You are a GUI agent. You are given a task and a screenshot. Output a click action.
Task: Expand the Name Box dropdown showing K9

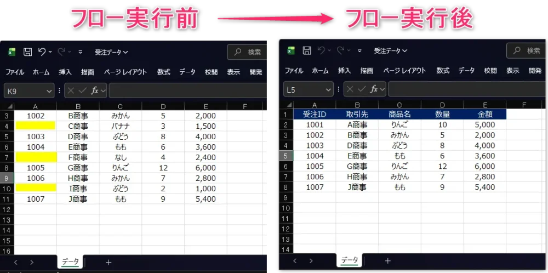[50, 90]
